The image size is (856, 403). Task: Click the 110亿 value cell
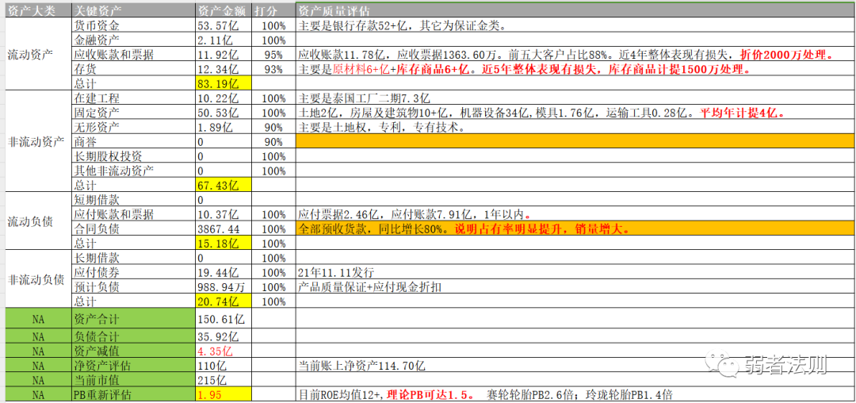224,366
